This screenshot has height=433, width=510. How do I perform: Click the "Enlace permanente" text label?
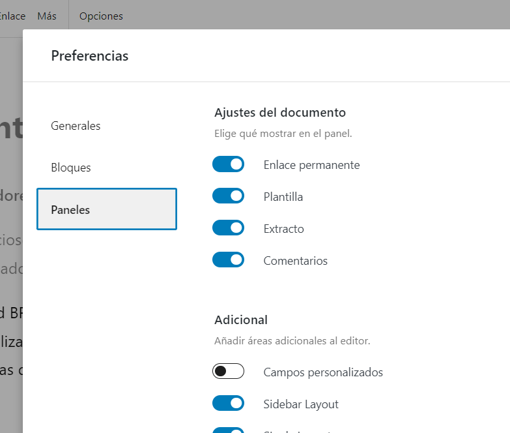click(311, 165)
